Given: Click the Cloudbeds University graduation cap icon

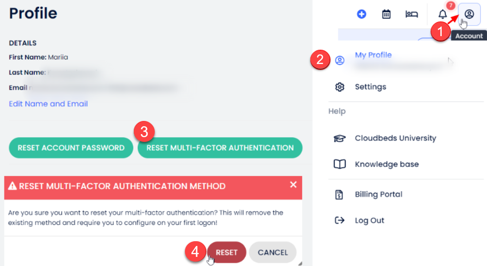Looking at the screenshot, I should coord(340,138).
